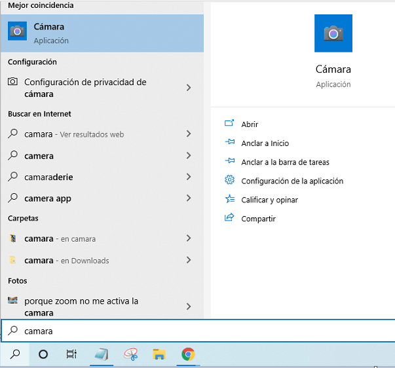Choose Compartir option
Screen dimensions: 395x368
[x=258, y=219]
